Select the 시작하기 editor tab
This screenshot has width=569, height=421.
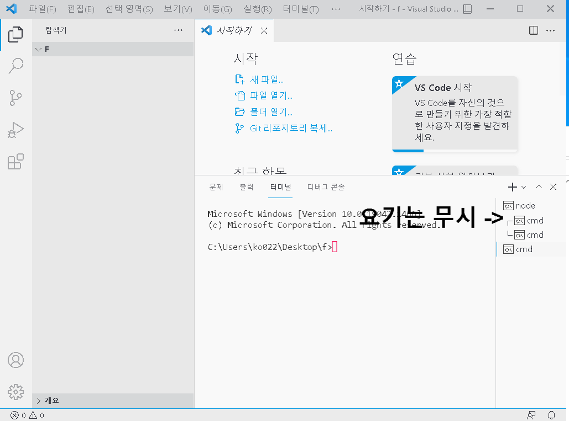234,30
